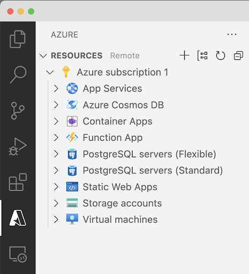Click the AZURE panel title
Image resolution: width=249 pixels, height=274 pixels.
tap(64, 35)
